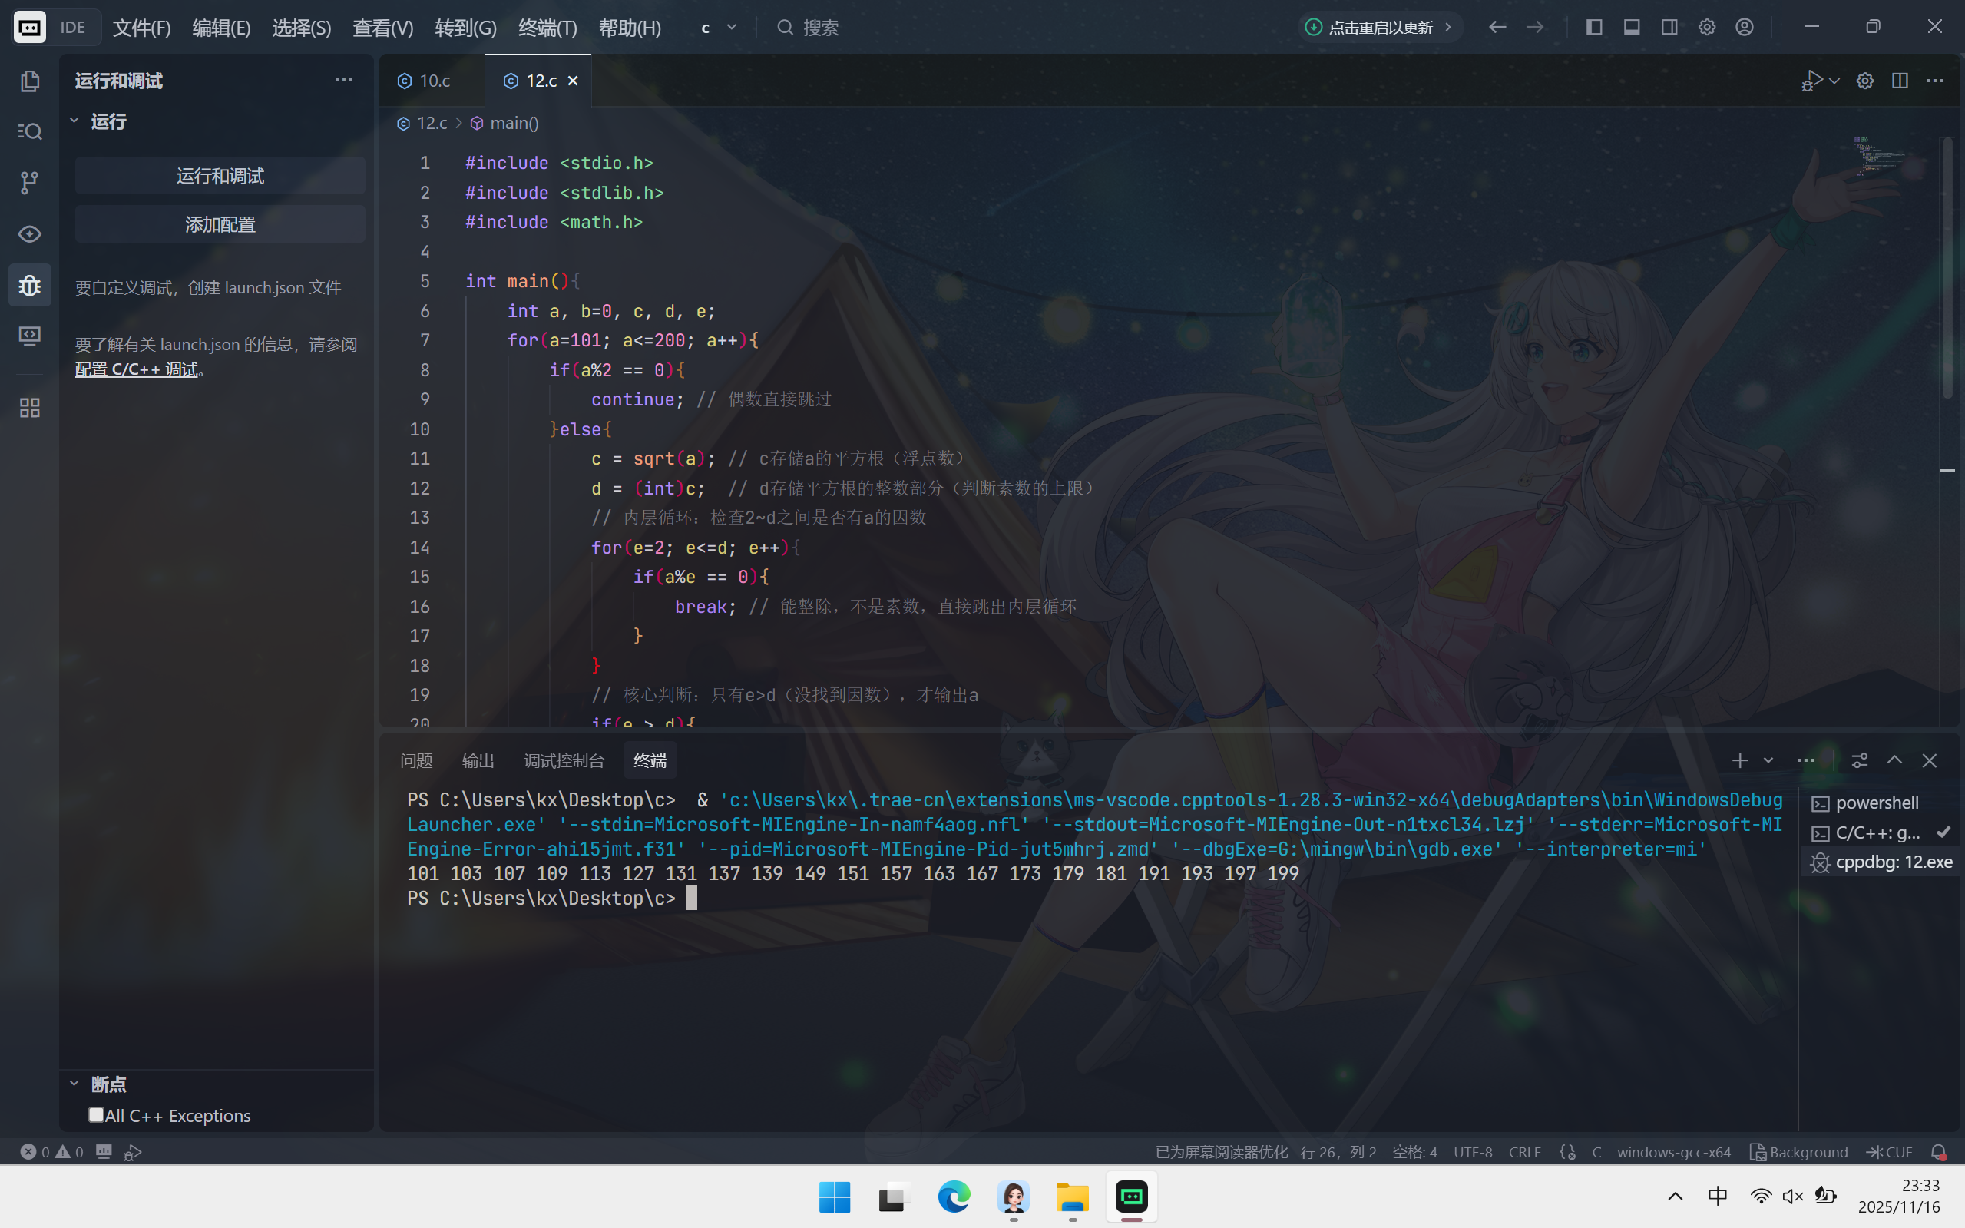This screenshot has width=1965, height=1228.
Task: Open the Extensions view icon
Action: pos(30,408)
